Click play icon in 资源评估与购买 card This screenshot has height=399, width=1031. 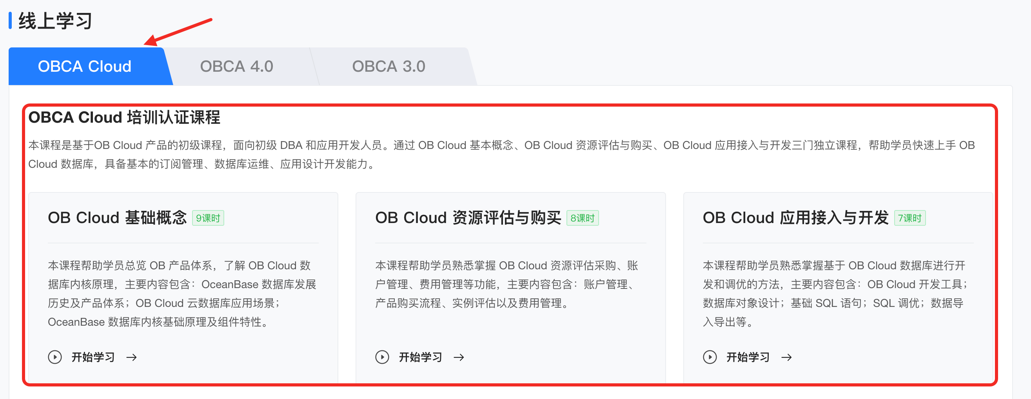(x=382, y=357)
